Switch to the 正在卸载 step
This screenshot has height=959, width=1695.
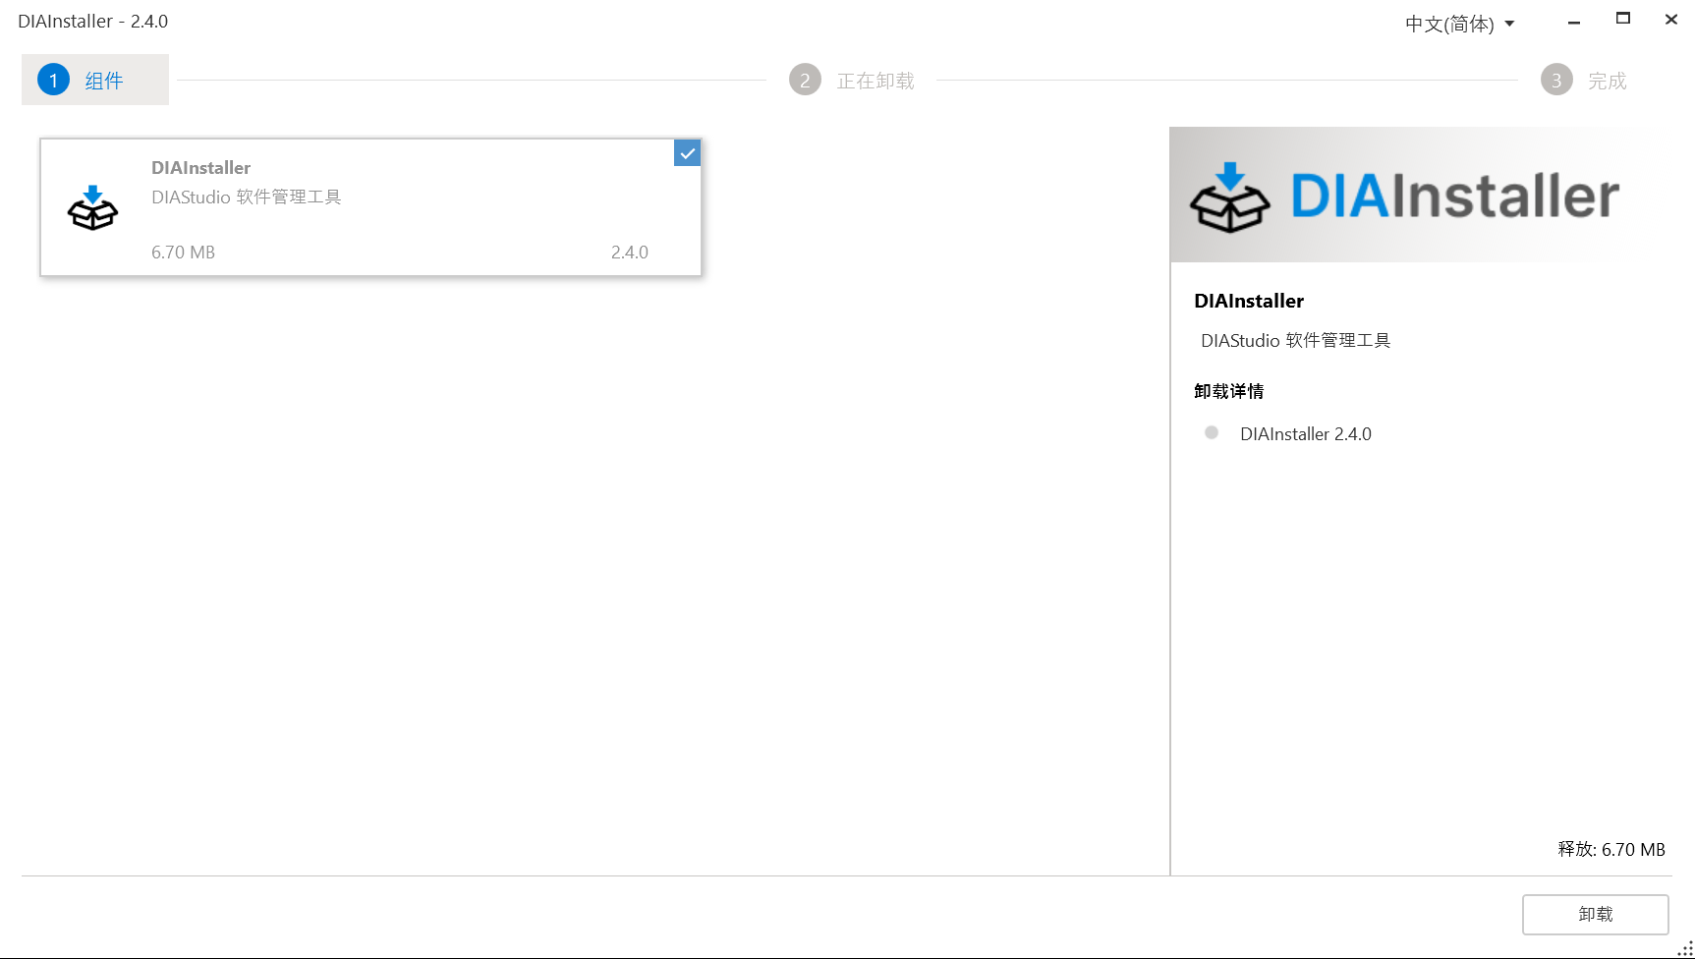point(875,81)
